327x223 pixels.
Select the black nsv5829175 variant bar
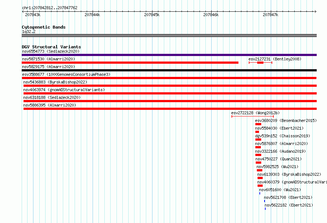click(169, 70)
